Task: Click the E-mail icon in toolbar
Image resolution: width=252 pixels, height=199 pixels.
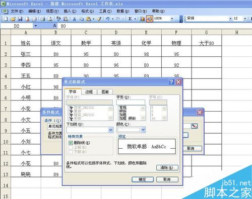Action: (34, 19)
